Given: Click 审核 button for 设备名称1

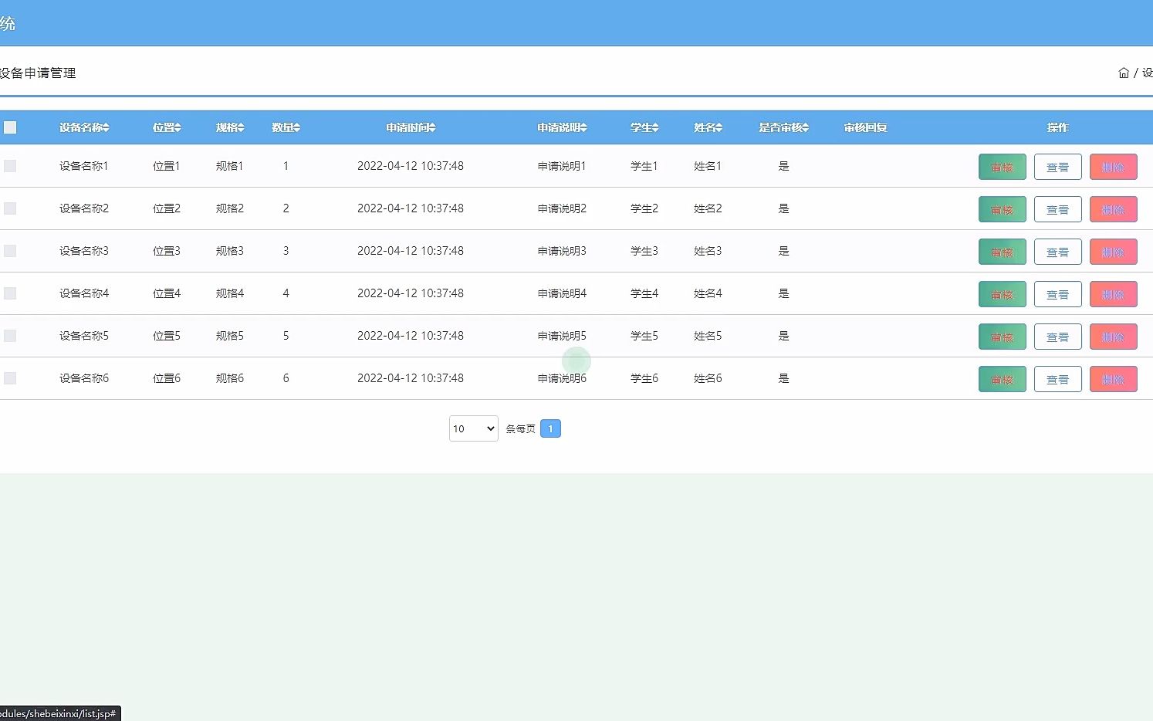Looking at the screenshot, I should pos(1003,167).
